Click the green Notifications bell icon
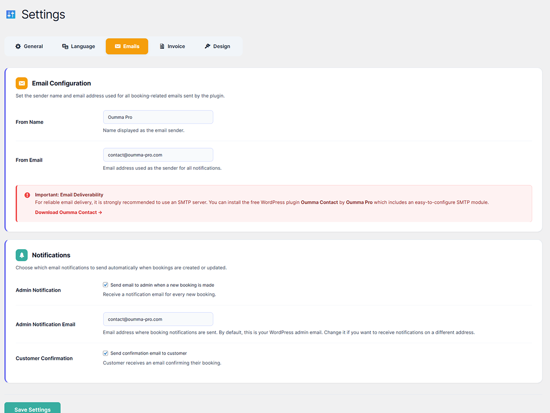The width and height of the screenshot is (550, 413). click(x=22, y=255)
